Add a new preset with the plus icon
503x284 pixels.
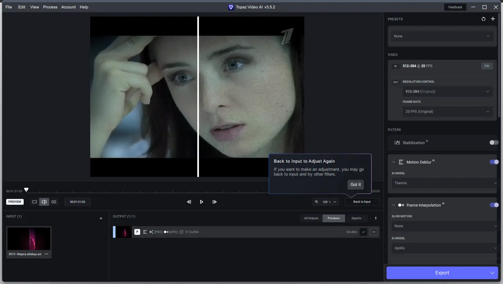[493, 19]
